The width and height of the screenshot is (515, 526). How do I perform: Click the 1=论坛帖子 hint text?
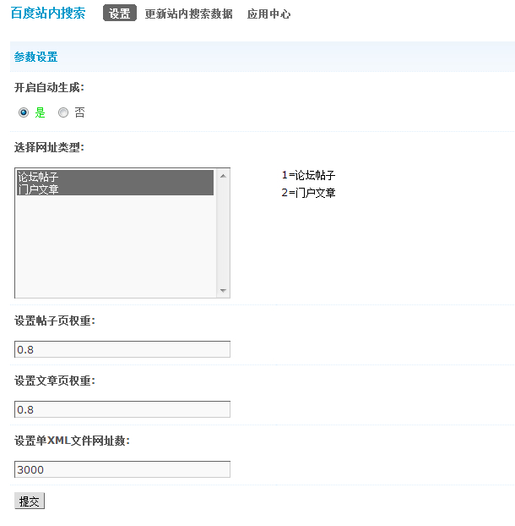[x=308, y=175]
